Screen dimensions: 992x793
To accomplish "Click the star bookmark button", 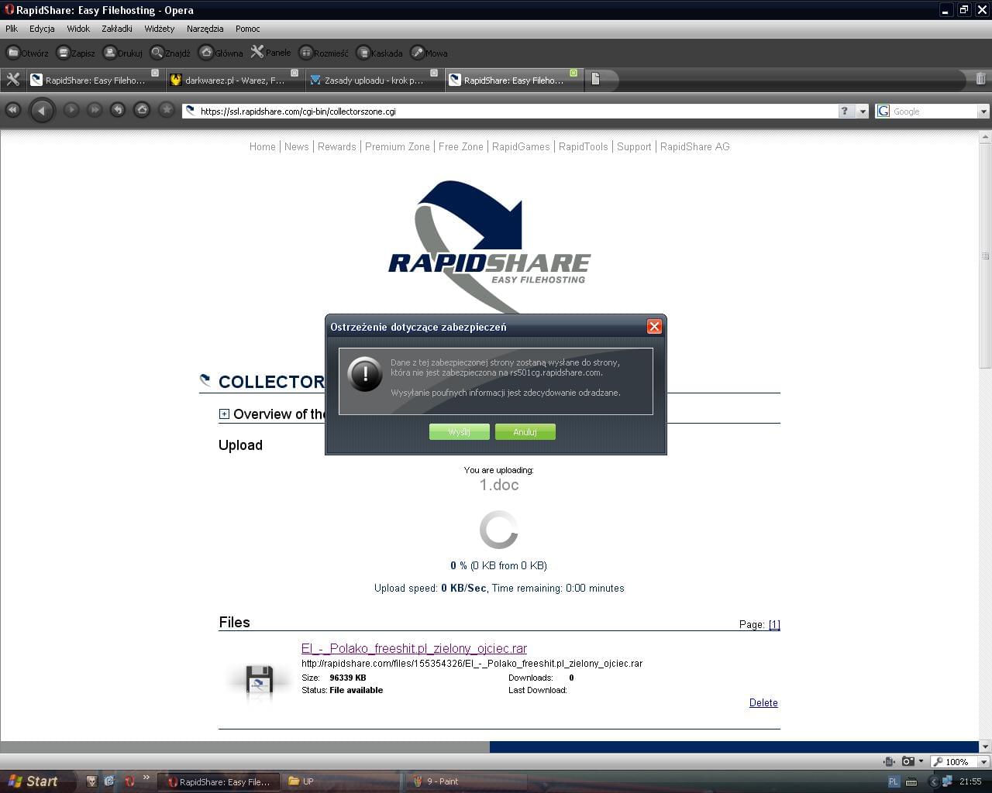I will (166, 110).
